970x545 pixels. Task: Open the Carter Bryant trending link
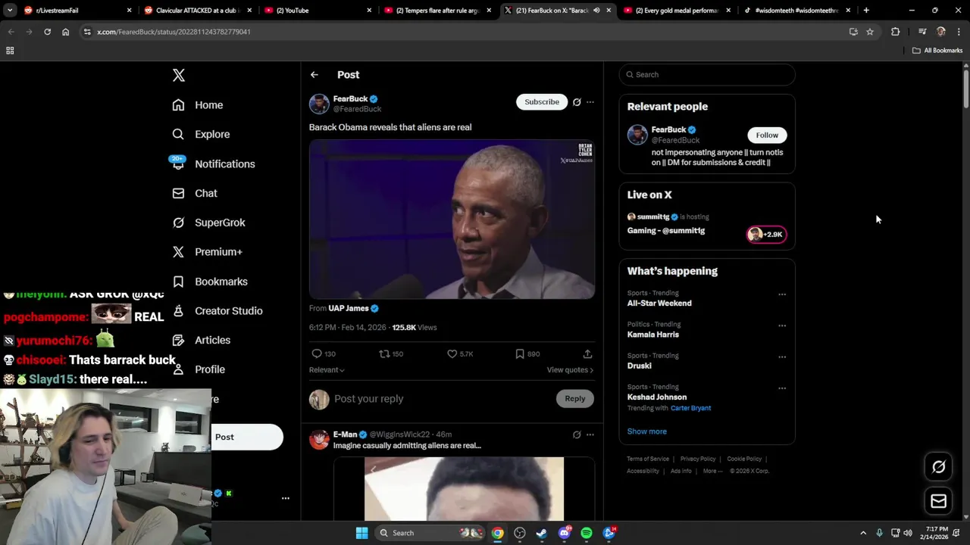(x=690, y=408)
